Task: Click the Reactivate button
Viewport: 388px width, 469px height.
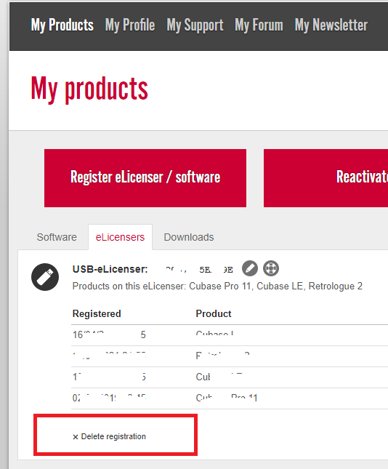Action: pyautogui.click(x=326, y=178)
